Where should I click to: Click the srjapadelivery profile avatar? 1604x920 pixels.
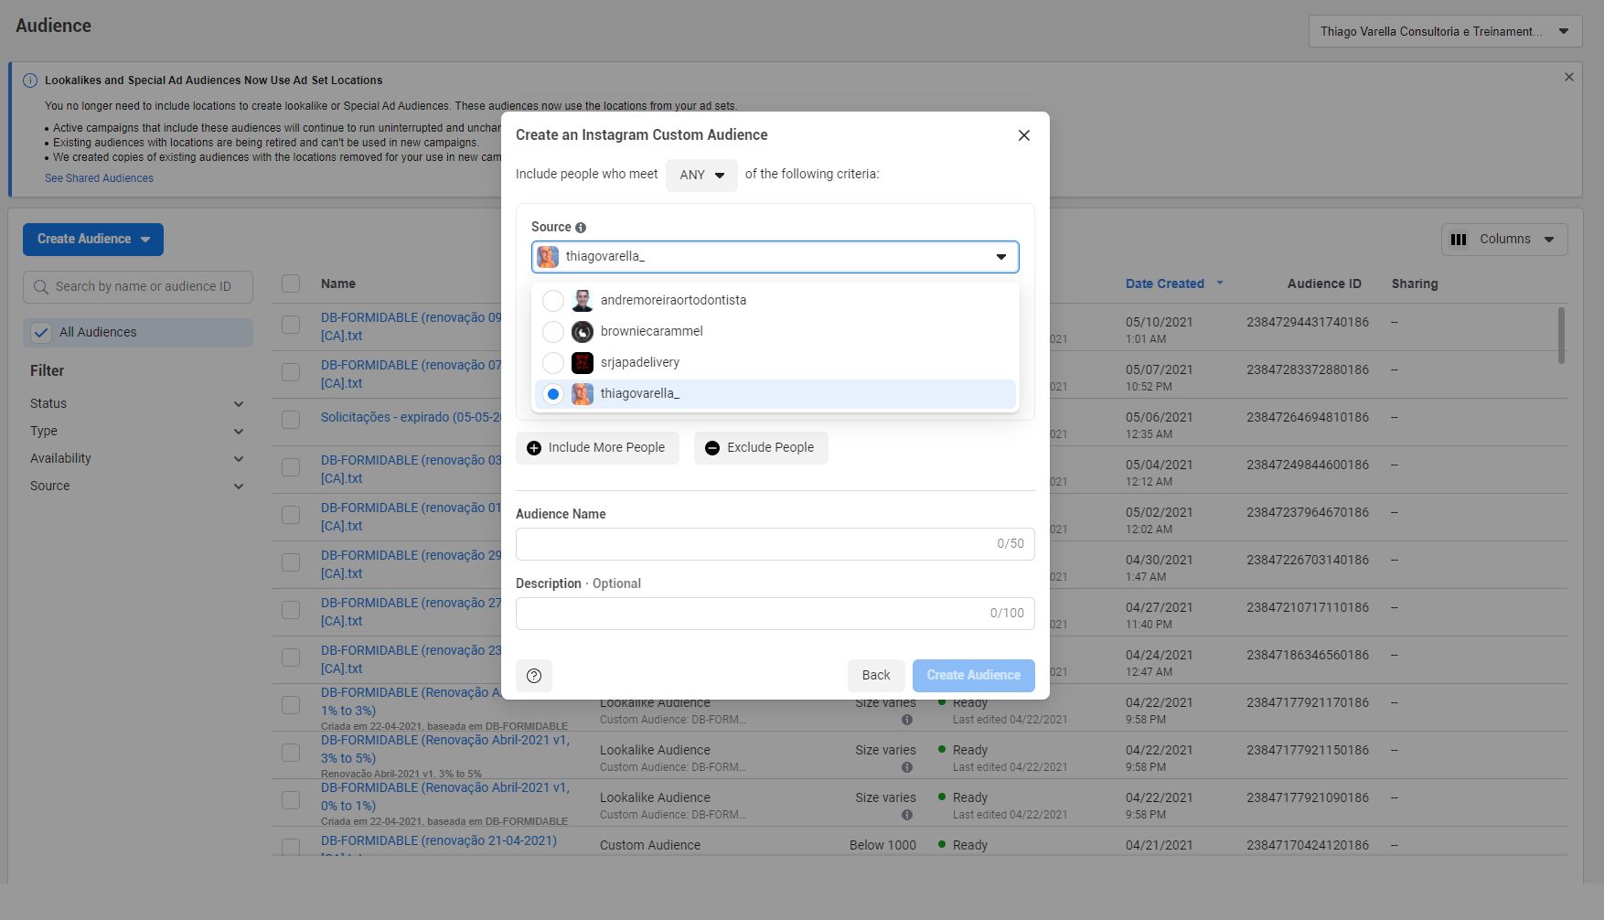pyautogui.click(x=582, y=363)
